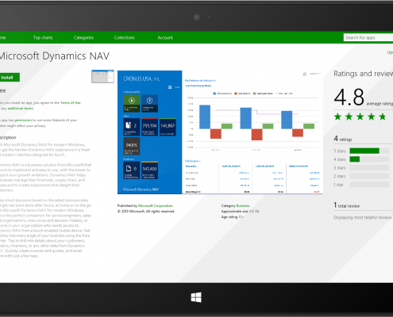Select the small screenshot thumbnail
Viewport: 393px width, 317px height.
(102, 76)
